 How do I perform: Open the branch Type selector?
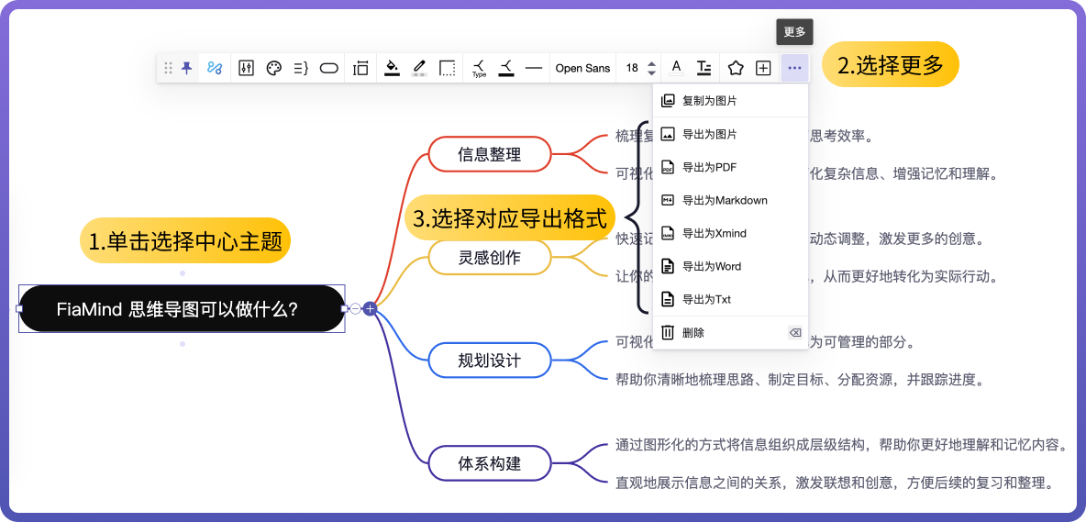480,68
